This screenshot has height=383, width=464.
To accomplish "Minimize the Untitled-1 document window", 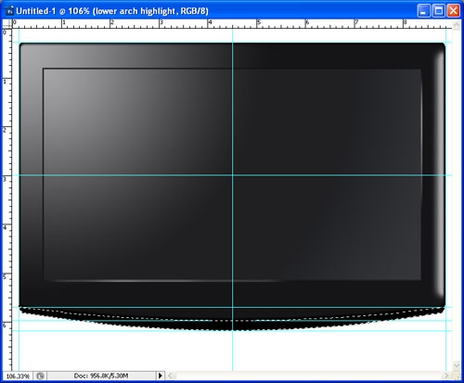I will coord(423,11).
